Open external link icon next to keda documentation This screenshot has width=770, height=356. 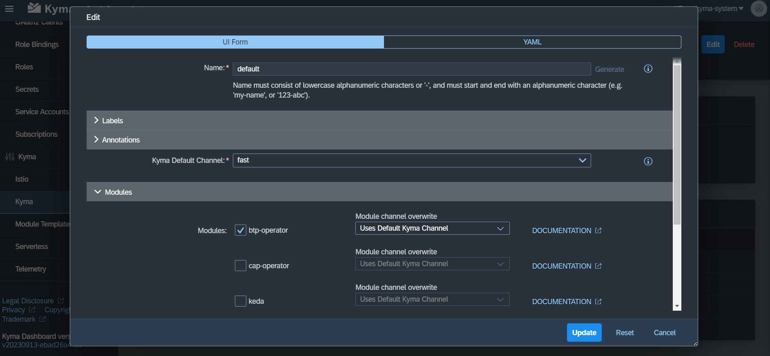(598, 302)
